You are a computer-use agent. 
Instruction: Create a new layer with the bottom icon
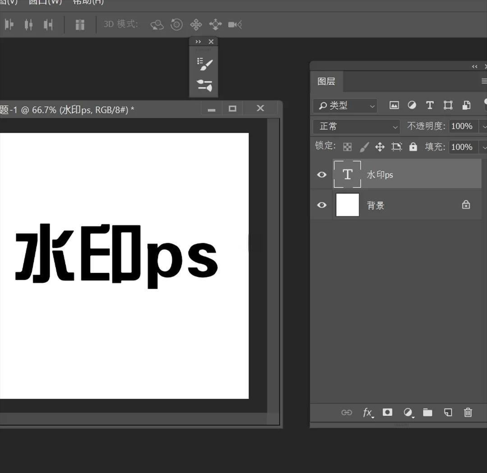[448, 412]
